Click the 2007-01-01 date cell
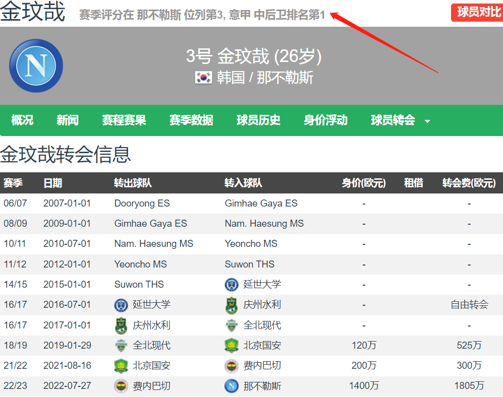The image size is (503, 397). [x=67, y=204]
